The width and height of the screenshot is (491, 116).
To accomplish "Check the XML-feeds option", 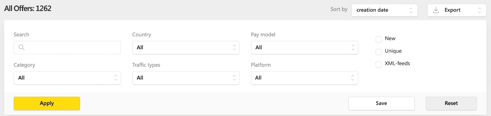I will [379, 64].
